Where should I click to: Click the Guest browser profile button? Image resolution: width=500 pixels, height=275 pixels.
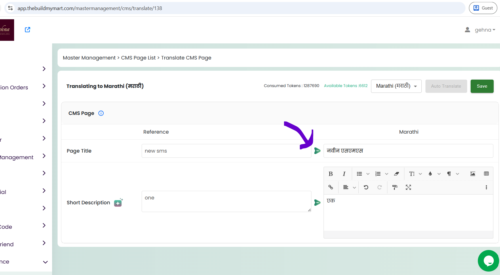pos(483,8)
